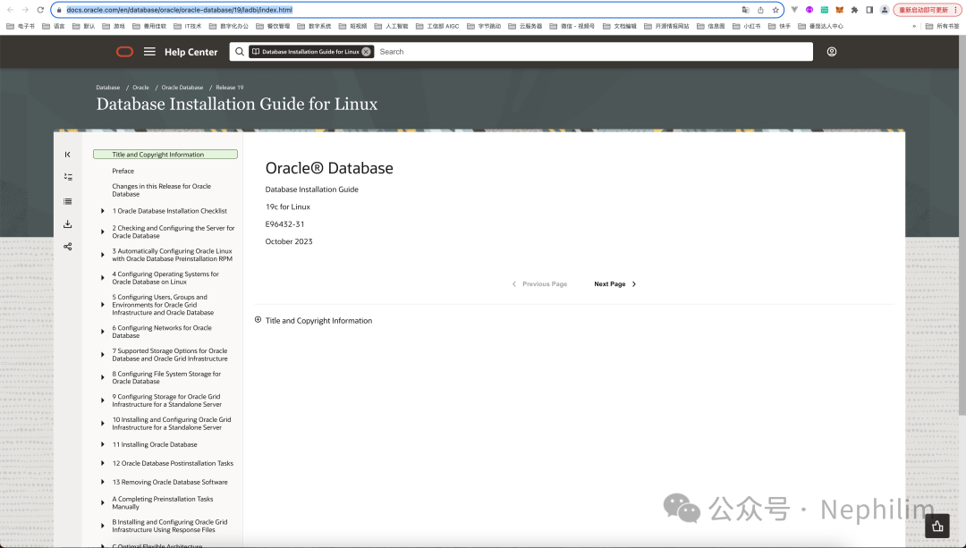Bookmark this page with the star icon
966x548 pixels.
point(775,10)
